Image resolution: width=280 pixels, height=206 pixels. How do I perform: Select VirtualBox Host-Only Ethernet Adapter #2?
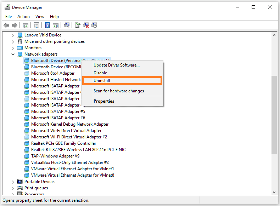click(x=70, y=162)
